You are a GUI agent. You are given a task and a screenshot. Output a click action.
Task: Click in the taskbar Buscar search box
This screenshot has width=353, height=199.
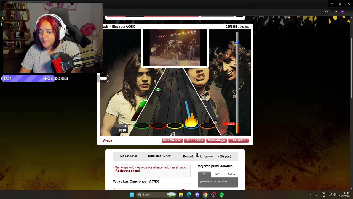[x=156, y=195]
